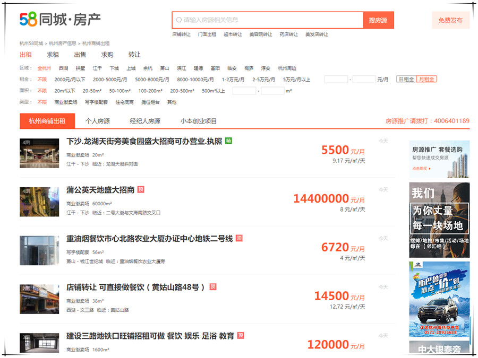Image resolution: width=478 pixels, height=358 pixels.
Task: Click the 杭州58同城 breadcrumb link
Action: (x=31, y=43)
